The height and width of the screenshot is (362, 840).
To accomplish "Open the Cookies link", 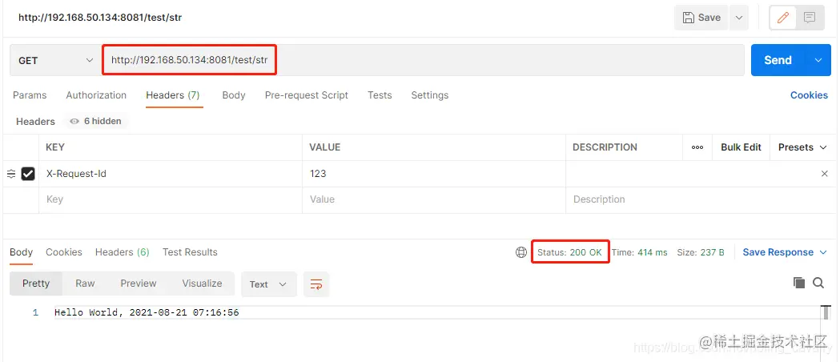I will [809, 95].
